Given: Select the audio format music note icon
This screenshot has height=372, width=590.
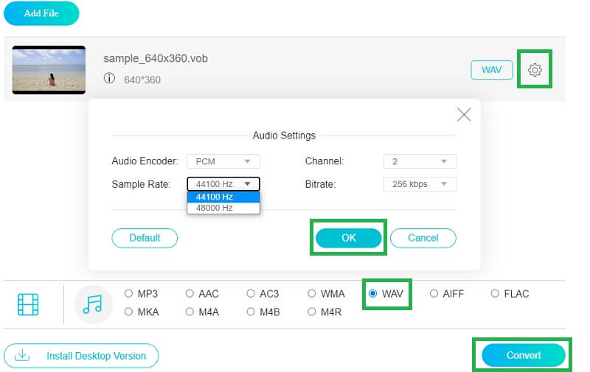Looking at the screenshot, I should click(x=93, y=303).
